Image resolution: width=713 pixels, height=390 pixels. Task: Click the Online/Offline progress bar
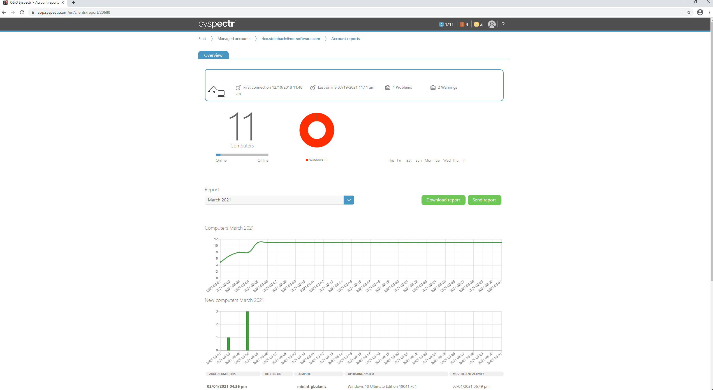(x=242, y=155)
